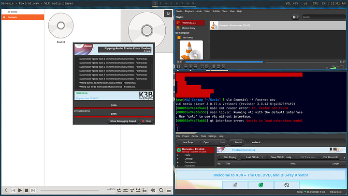Open volume control in music player
This screenshot has height=196, width=348.
[x=153, y=191]
